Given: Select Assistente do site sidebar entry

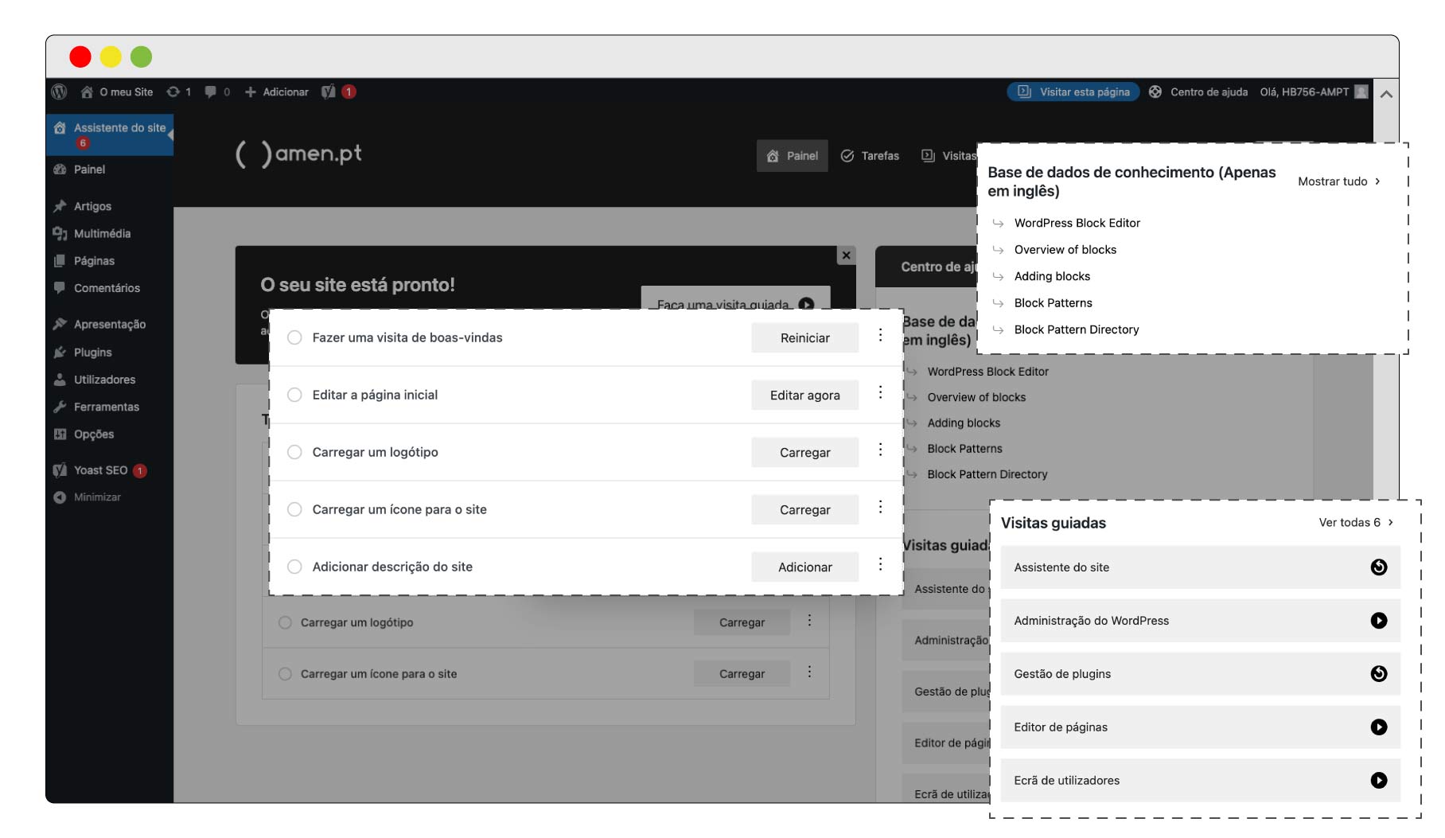Looking at the screenshot, I should pyautogui.click(x=109, y=134).
